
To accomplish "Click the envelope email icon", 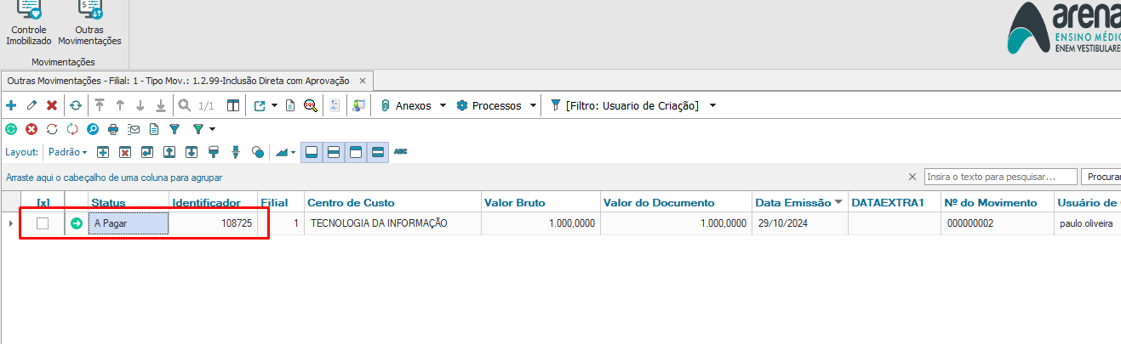I will click(x=134, y=129).
